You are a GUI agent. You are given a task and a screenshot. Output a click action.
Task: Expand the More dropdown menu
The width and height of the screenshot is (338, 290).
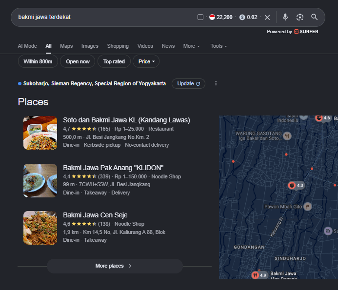pos(191,46)
